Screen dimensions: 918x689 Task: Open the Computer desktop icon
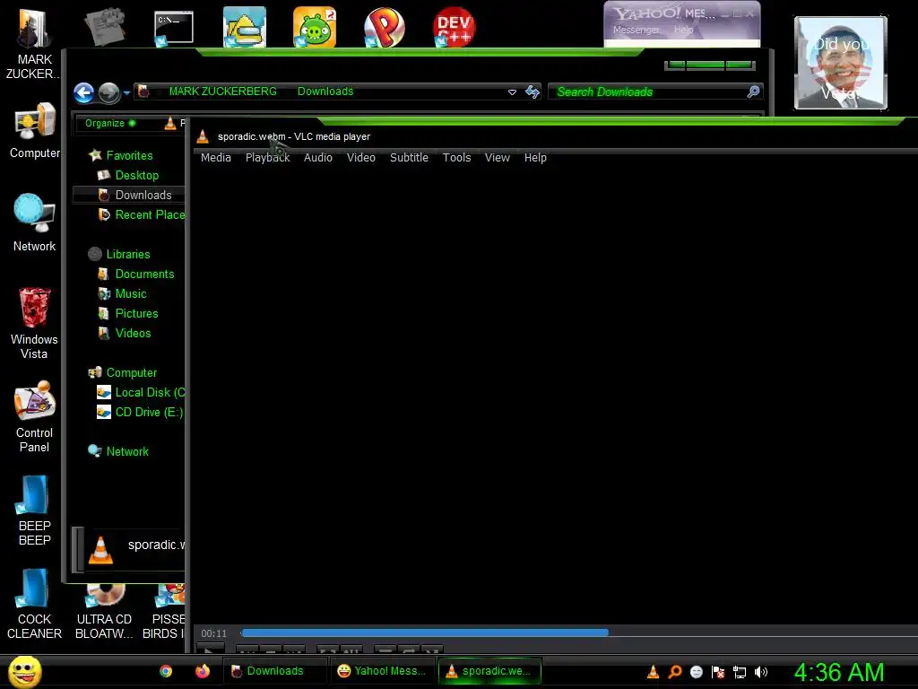(x=35, y=121)
